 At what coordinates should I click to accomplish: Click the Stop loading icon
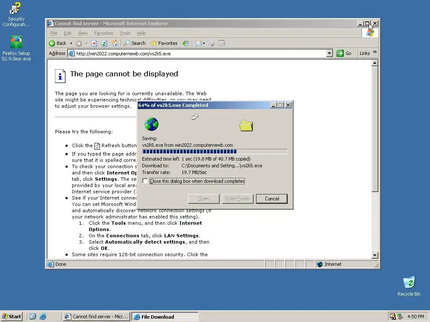94,43
